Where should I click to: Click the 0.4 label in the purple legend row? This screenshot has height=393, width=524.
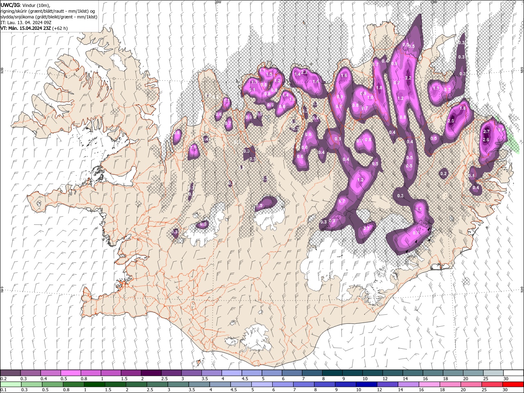[x=44, y=379]
